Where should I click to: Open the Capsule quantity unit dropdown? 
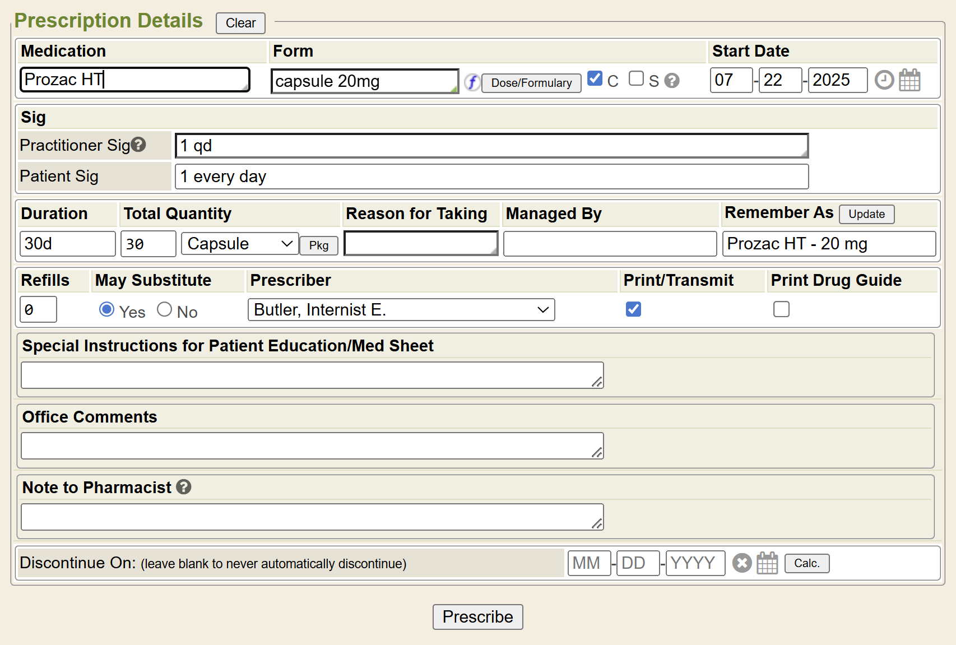(x=239, y=244)
